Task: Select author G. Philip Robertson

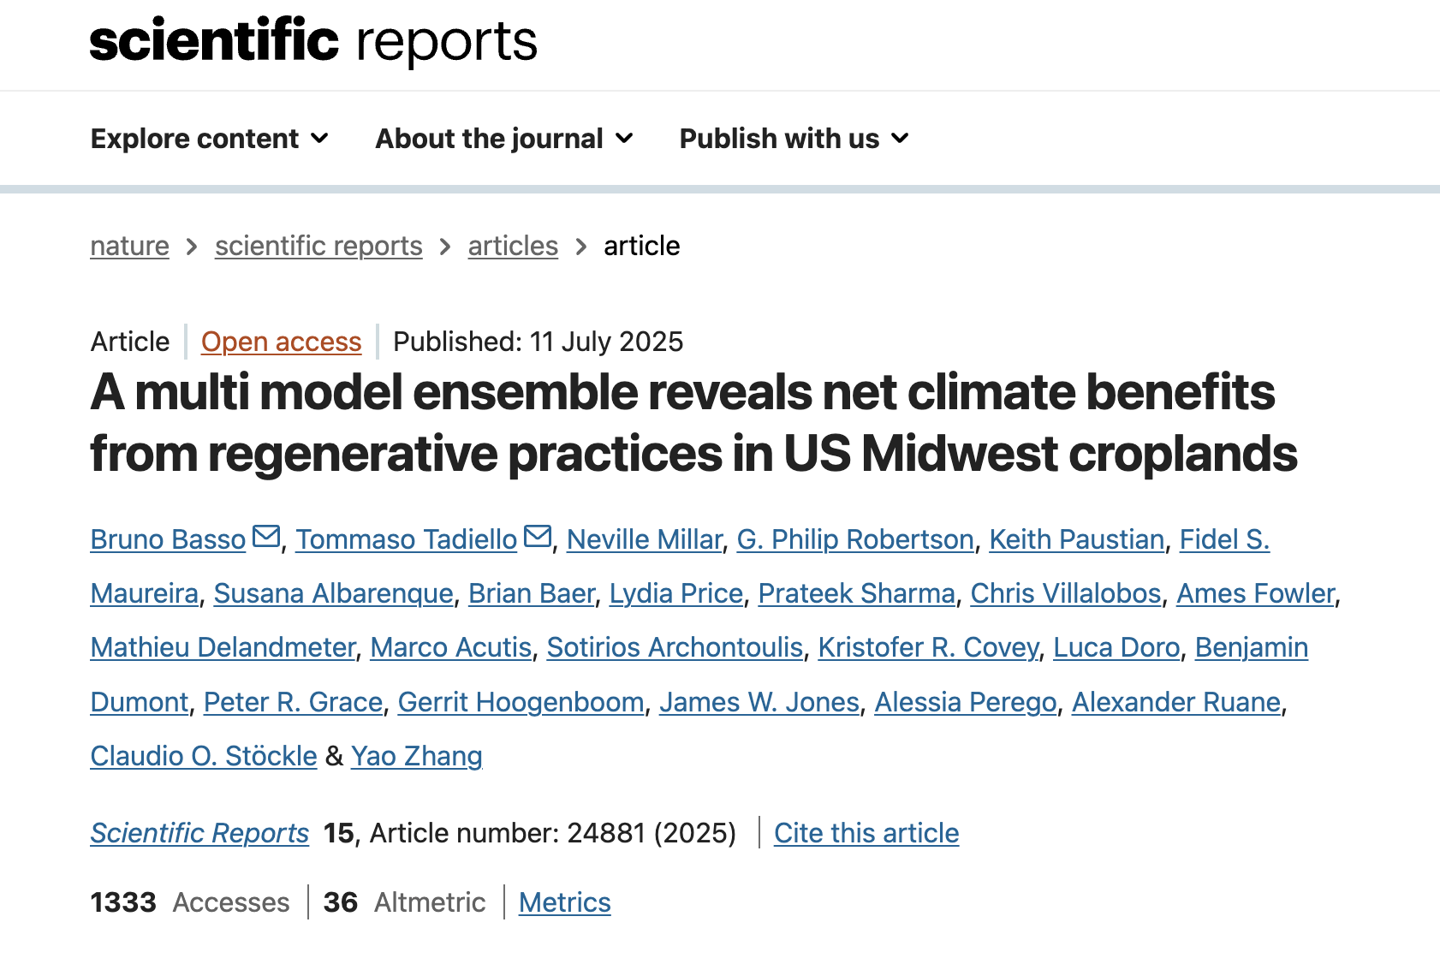Action: coord(855,539)
